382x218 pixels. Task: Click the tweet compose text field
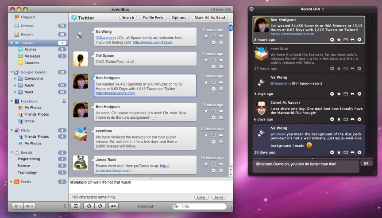point(150,187)
